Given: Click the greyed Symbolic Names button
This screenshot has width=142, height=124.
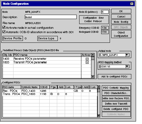Looking at the screenshot, I should [x=116, y=114].
